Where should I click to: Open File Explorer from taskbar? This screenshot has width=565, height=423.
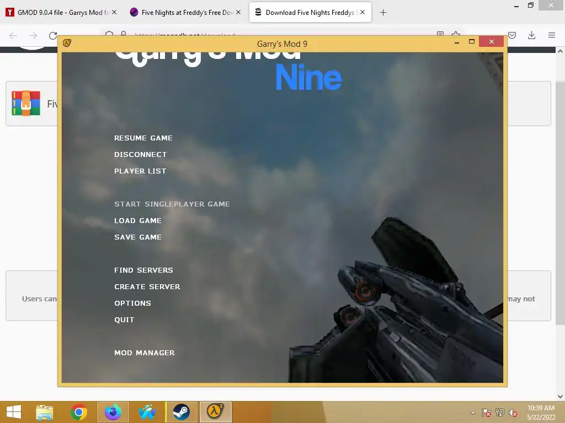[45, 412]
